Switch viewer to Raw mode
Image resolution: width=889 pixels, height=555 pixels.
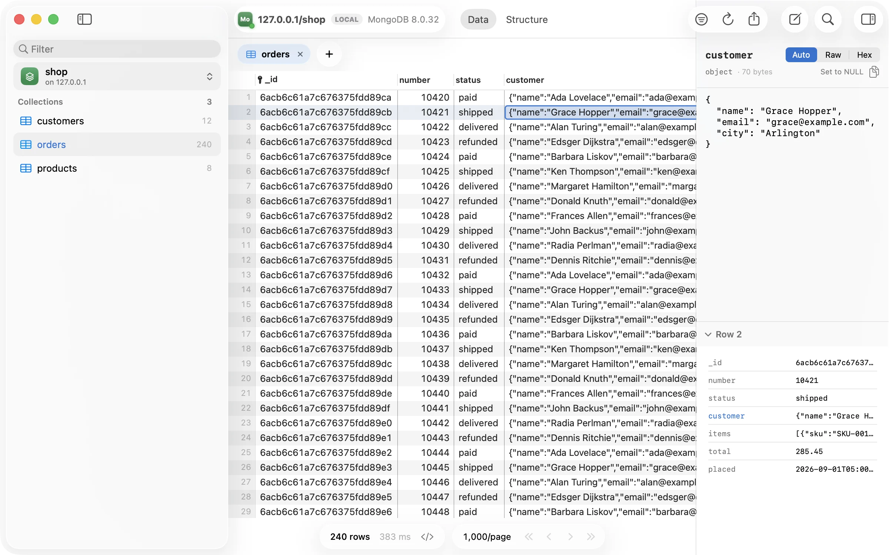tap(833, 55)
